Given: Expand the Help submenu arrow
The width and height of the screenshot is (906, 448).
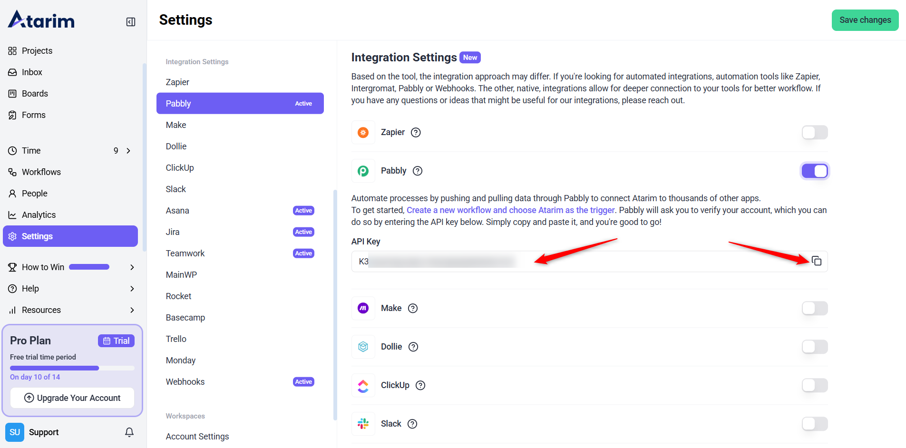Looking at the screenshot, I should 132,289.
